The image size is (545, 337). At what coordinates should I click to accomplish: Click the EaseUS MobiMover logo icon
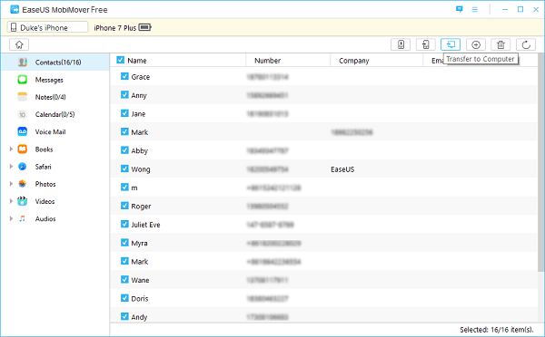pyautogui.click(x=15, y=9)
